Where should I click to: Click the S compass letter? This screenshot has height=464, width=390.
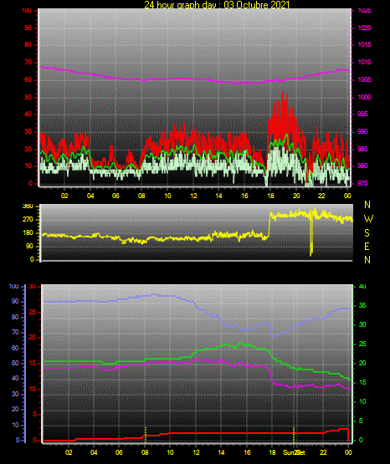point(367,233)
